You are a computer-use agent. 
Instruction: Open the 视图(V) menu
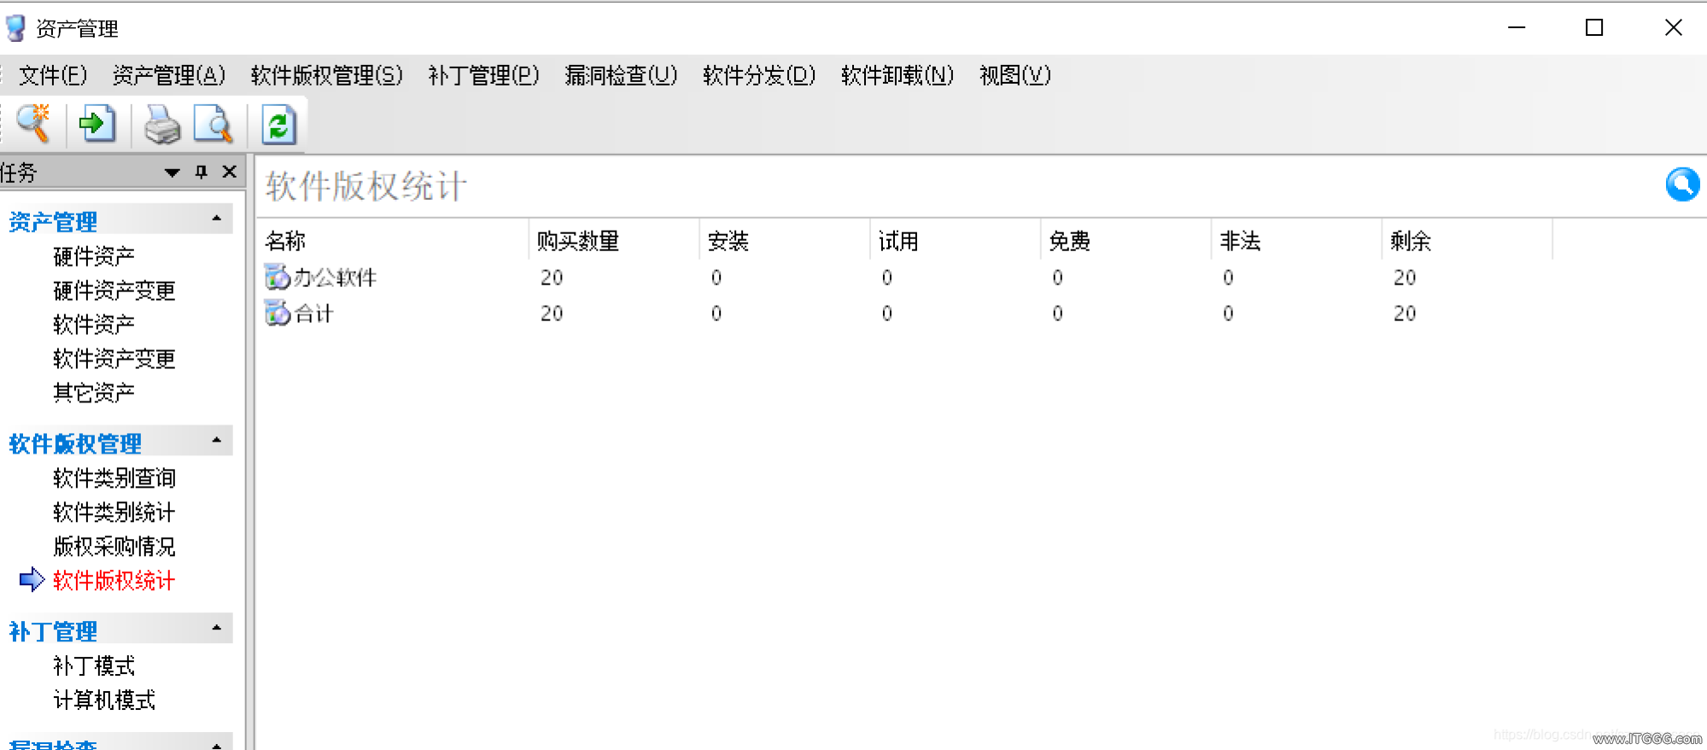click(1015, 76)
